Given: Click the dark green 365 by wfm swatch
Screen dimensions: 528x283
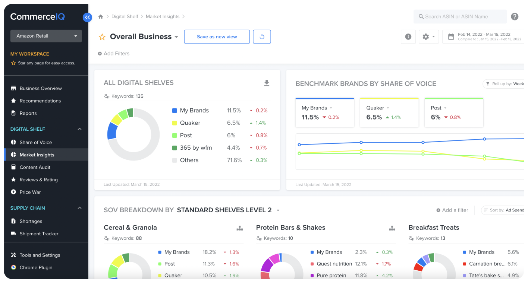Looking at the screenshot, I should (x=175, y=148).
